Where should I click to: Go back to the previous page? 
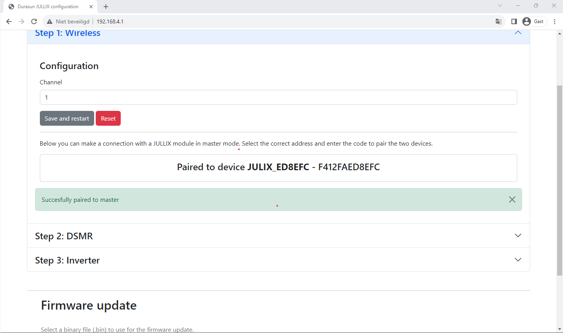tap(9, 21)
